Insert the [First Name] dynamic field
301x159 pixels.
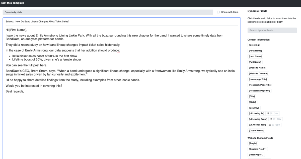[255, 51]
